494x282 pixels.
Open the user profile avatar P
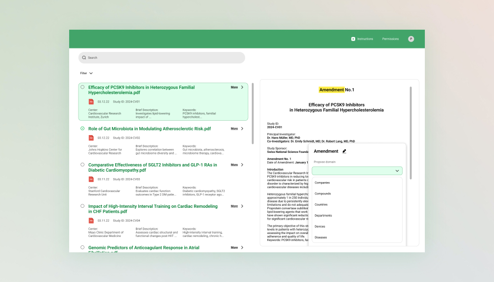coord(411,39)
